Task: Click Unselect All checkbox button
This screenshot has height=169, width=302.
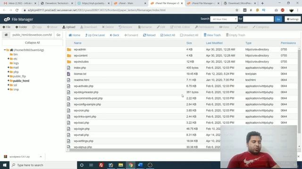Action: tap(189, 35)
